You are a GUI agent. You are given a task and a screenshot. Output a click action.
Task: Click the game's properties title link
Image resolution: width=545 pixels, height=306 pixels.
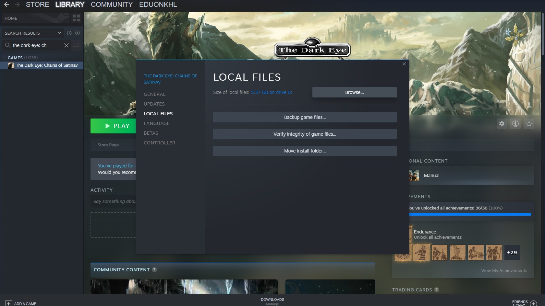pyautogui.click(x=170, y=79)
